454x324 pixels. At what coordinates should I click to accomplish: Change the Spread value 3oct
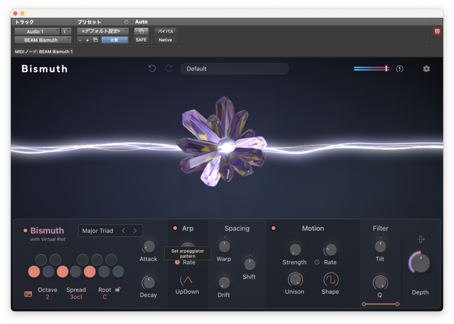click(76, 297)
